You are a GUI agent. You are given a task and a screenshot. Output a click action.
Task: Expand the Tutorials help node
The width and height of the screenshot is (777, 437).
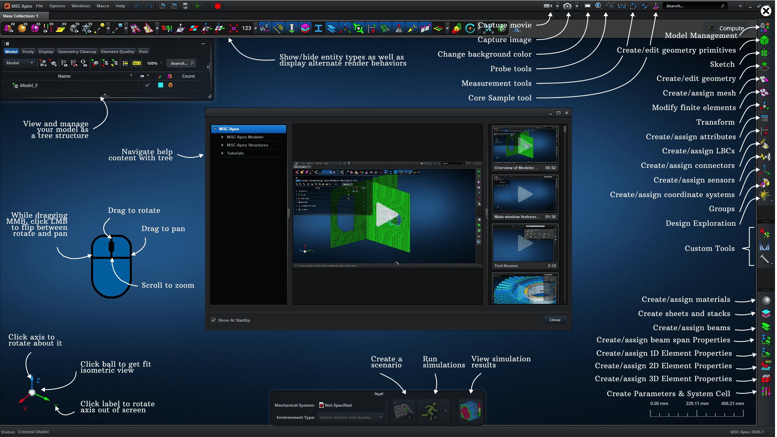coord(223,153)
